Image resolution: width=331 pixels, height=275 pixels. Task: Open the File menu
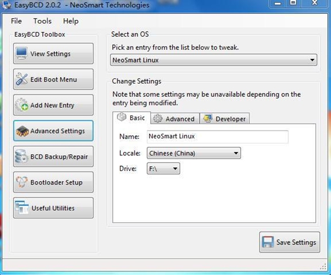tap(16, 21)
